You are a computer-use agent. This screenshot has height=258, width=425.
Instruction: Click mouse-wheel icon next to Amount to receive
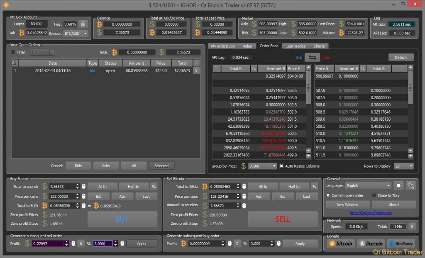pos(244,206)
